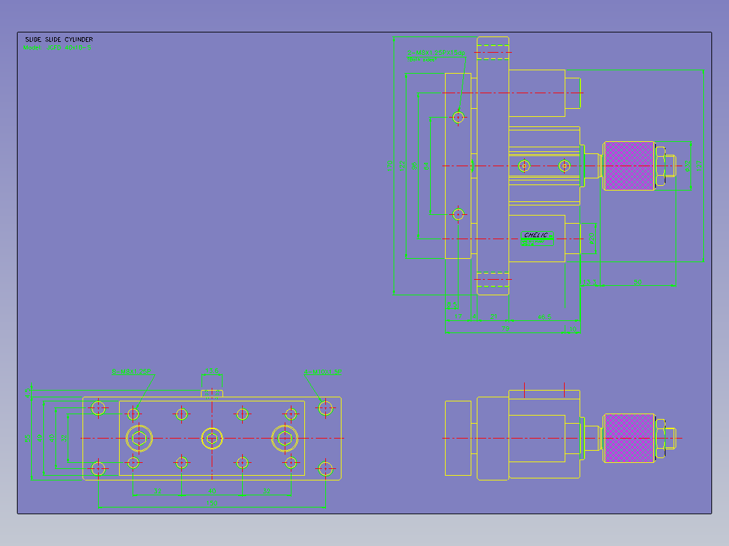Select the 13.6 dimension above the plate
This screenshot has height=546, width=729.
[x=212, y=371]
